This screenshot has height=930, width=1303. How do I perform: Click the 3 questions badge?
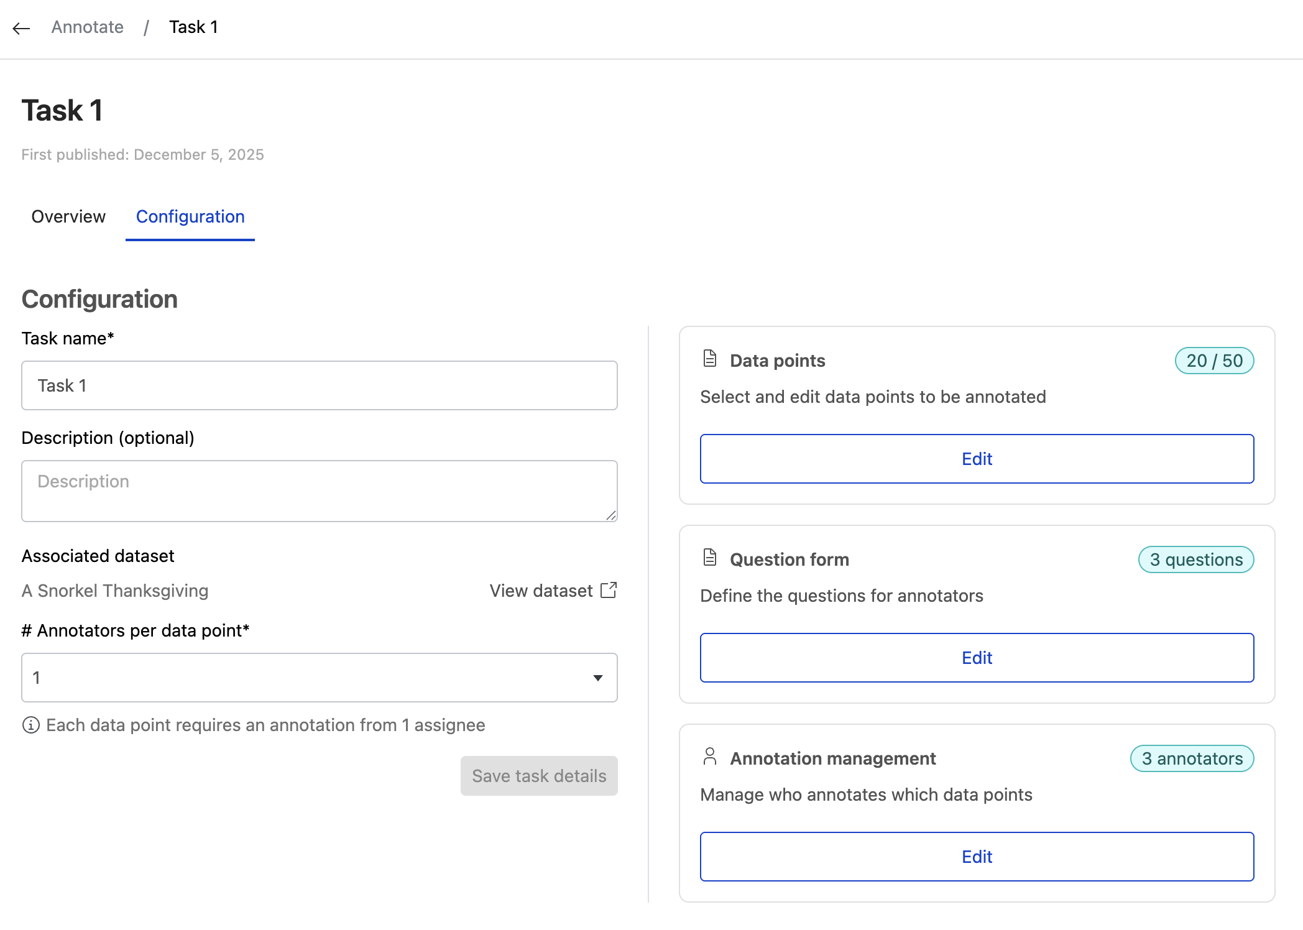click(x=1195, y=559)
